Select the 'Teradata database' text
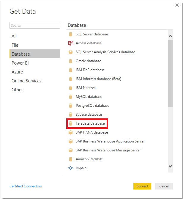183x199 pixels. tap(90, 123)
